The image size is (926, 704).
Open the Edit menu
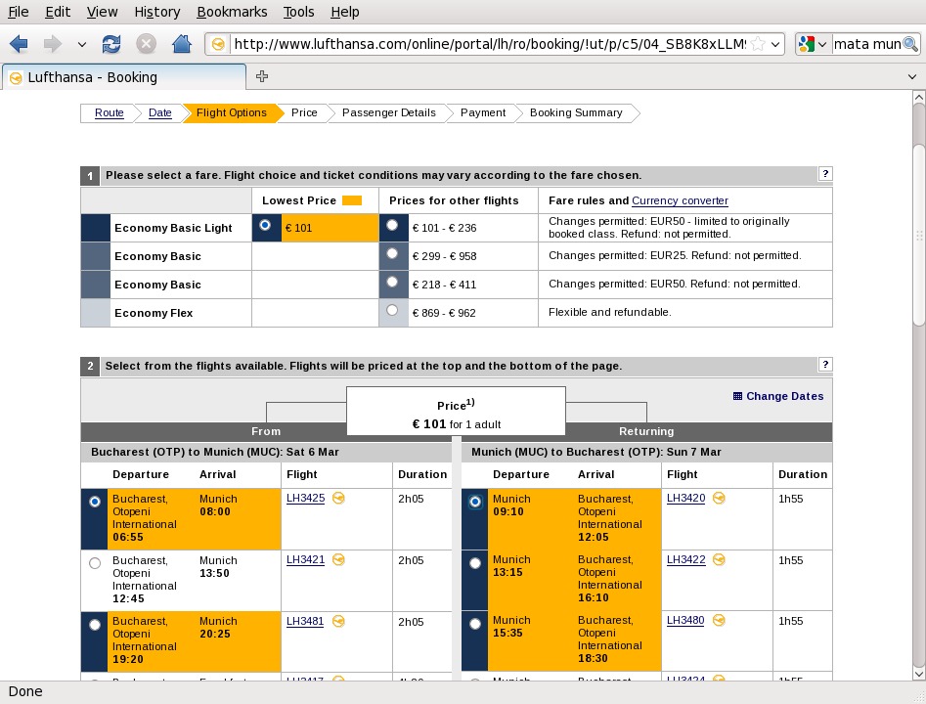pyautogui.click(x=58, y=12)
